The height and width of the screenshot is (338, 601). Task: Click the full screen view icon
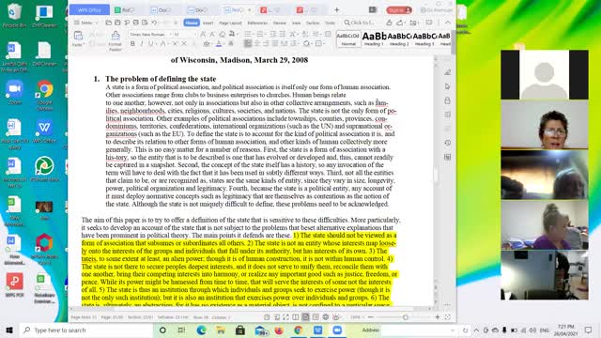285,317
